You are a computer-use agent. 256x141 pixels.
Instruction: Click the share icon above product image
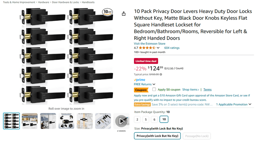pos(124,14)
